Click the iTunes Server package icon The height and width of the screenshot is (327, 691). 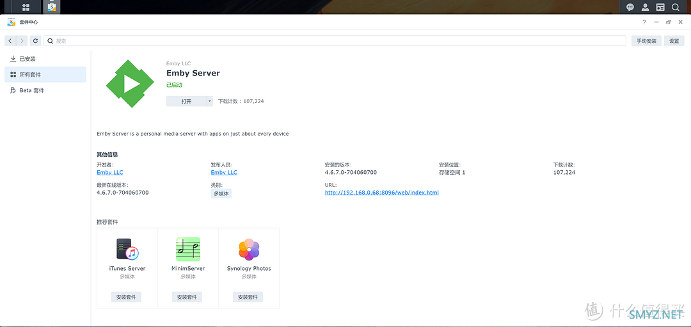[x=127, y=249]
